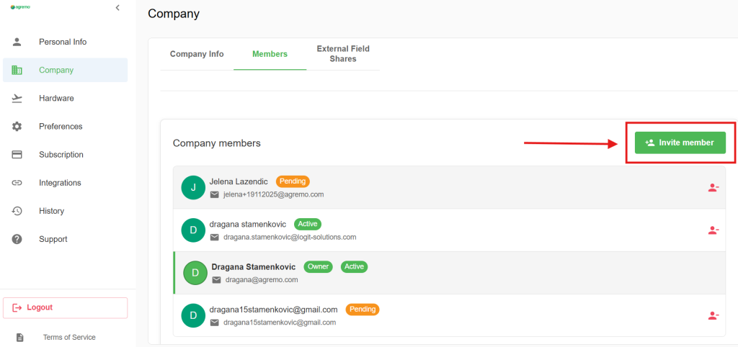Remove Jelena Lazendic using the remove-user icon
Image resolution: width=738 pixels, height=347 pixels.
(x=713, y=188)
